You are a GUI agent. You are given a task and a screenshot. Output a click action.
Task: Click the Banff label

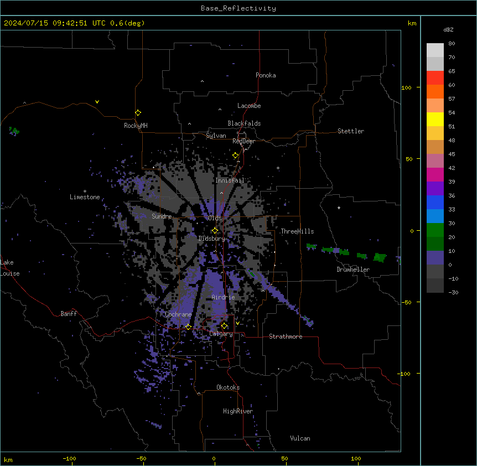tap(69, 314)
